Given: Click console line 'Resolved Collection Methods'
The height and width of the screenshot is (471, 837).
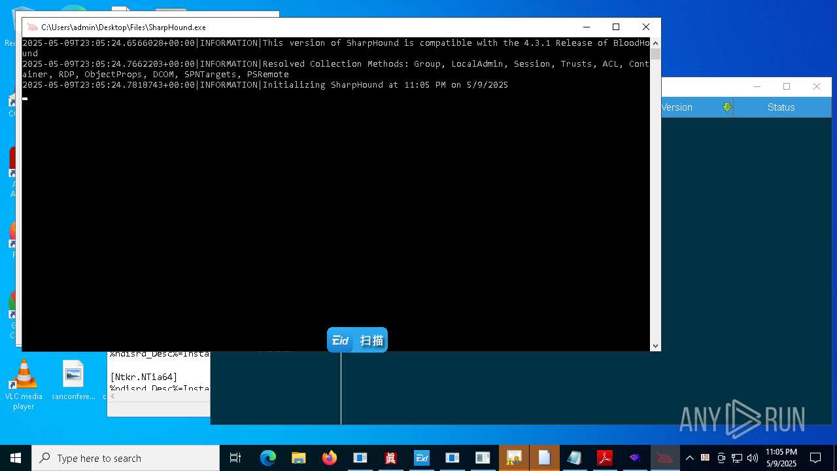Looking at the screenshot, I should 336,69.
